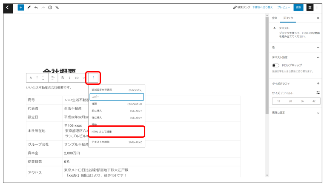Open the document info details icon
Image resolution: width=327 pixels, height=186 pixels.
[50, 8]
